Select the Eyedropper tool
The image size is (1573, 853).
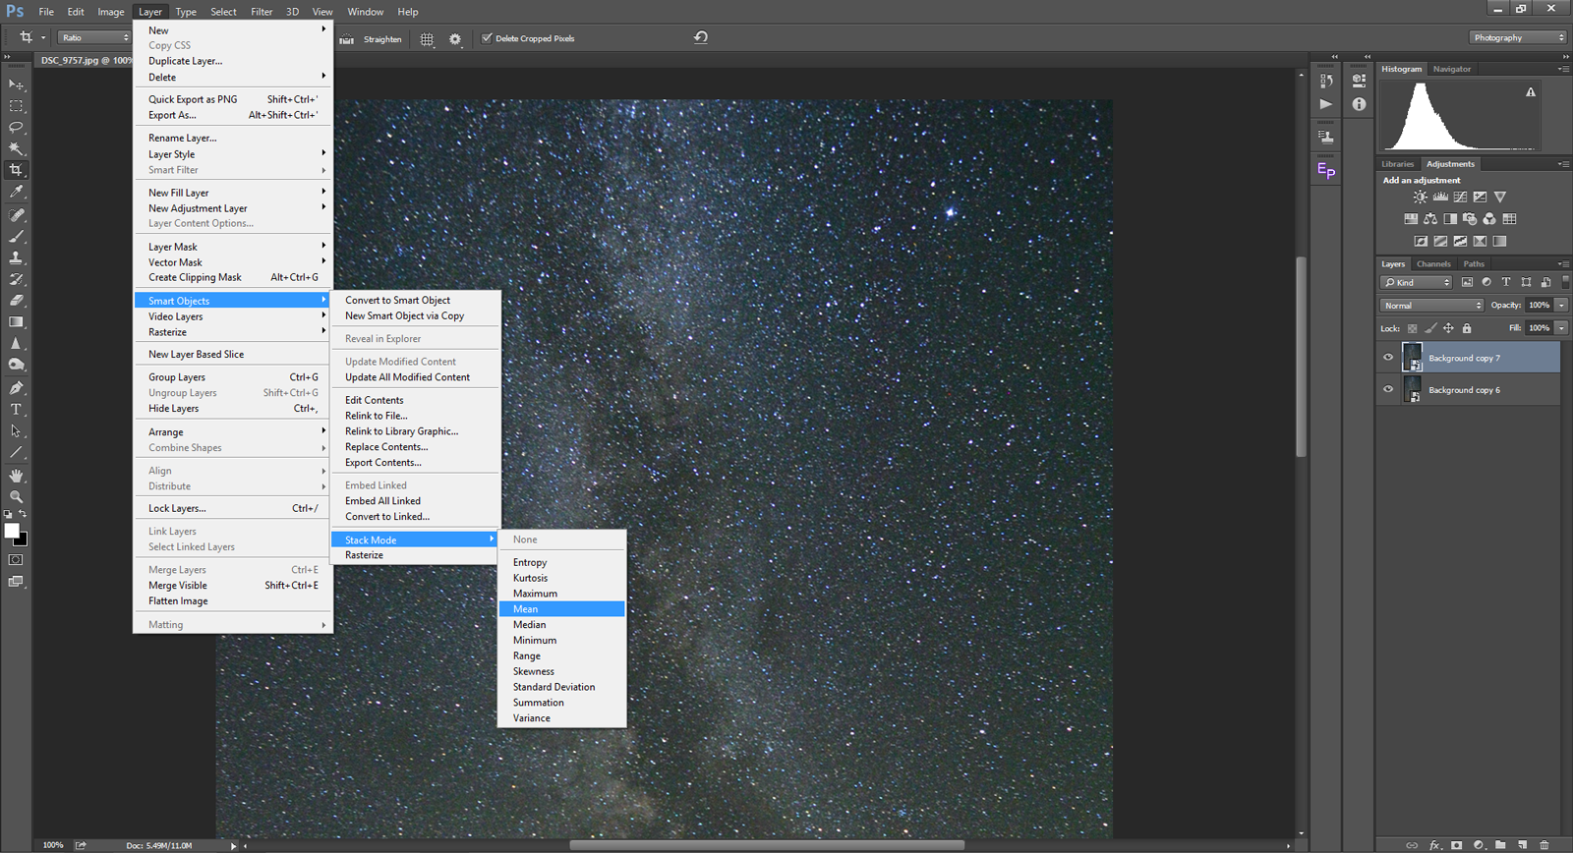16,193
